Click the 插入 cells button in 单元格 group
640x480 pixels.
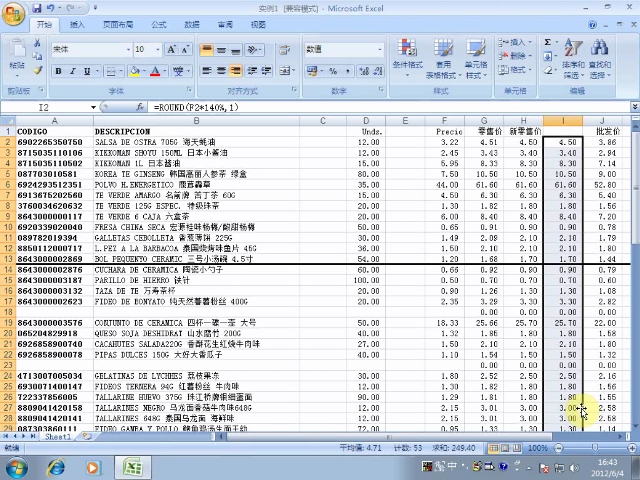coord(515,42)
